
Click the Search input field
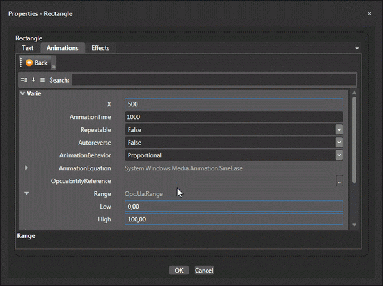pyautogui.click(x=214, y=80)
